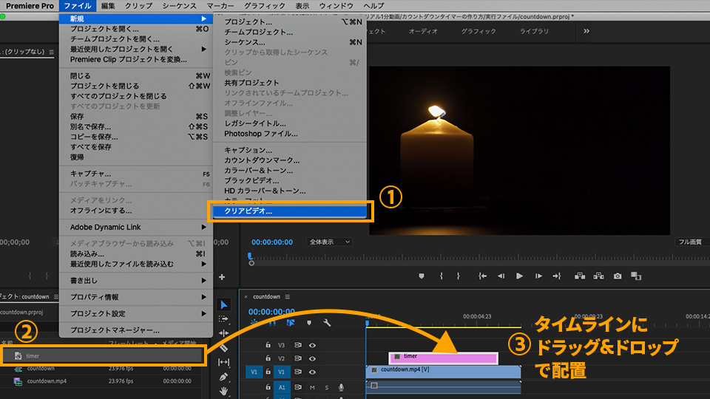
Task: Toggle sync lock on V3
Action: 297,345
